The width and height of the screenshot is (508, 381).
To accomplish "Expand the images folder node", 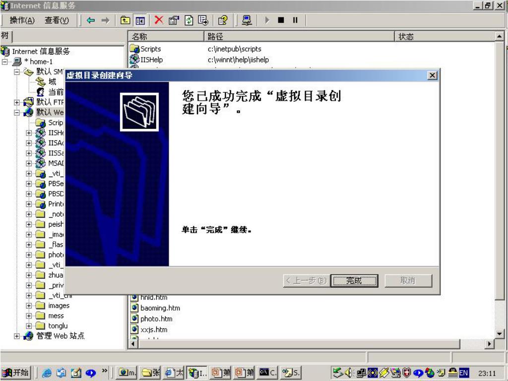I will point(29,306).
